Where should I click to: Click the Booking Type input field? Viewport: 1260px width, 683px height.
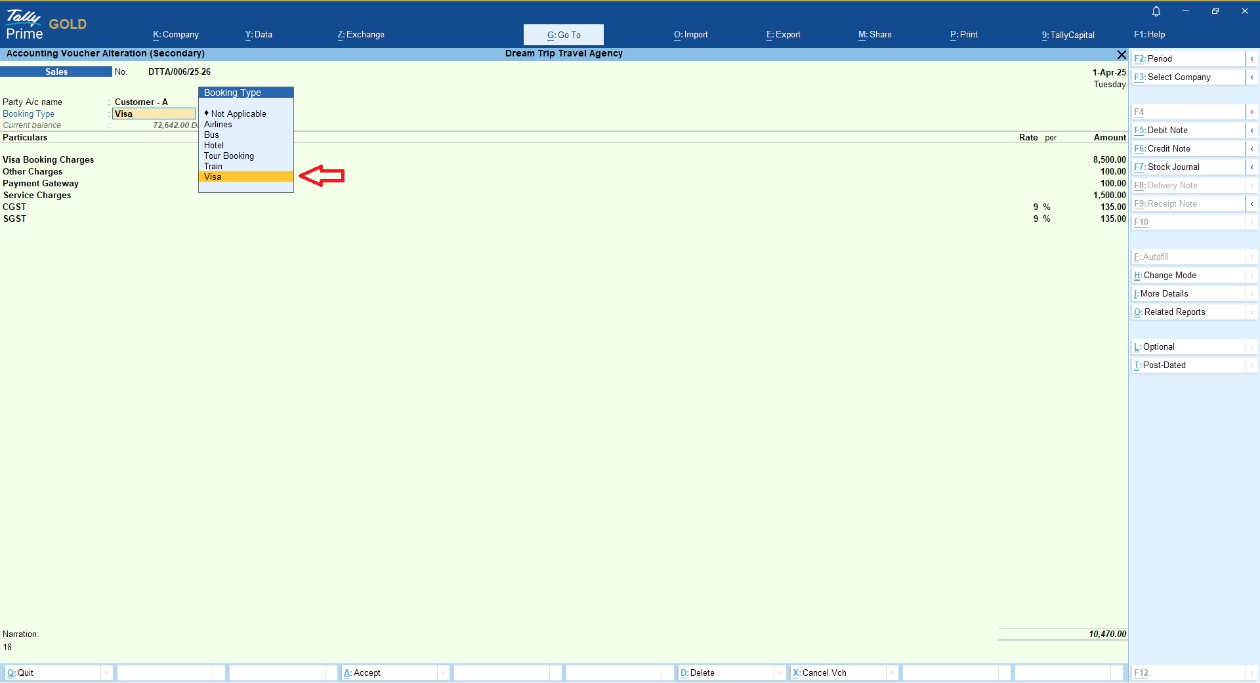point(154,114)
